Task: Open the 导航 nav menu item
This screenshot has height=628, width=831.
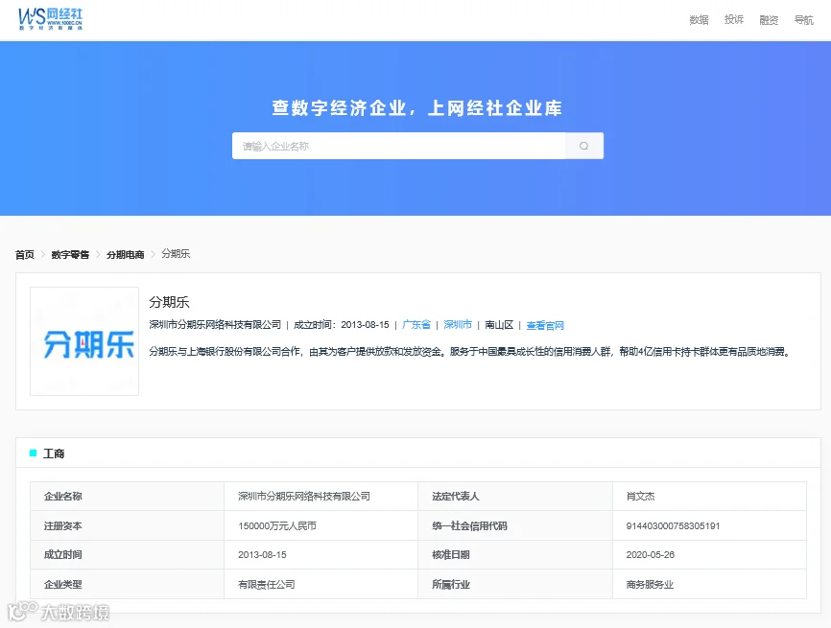Action: (803, 19)
